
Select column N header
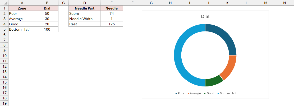tap(284, 3)
